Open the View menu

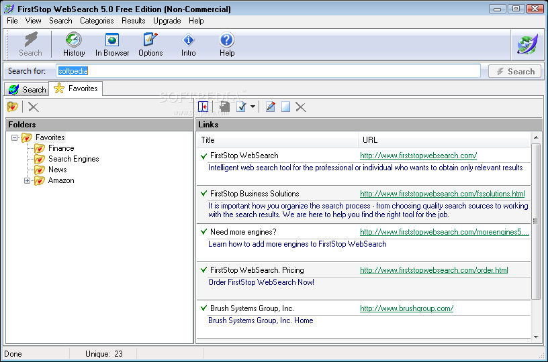(x=33, y=21)
